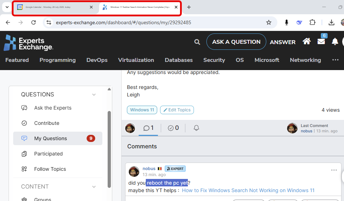Switch to the Google Calendar tab
The width and height of the screenshot is (344, 201).
(x=55, y=7)
